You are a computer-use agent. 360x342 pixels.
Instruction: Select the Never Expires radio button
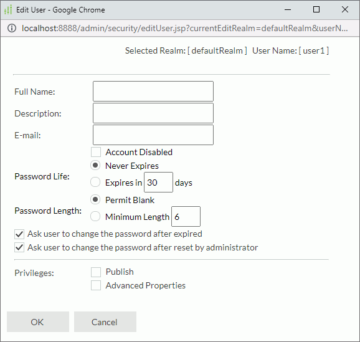point(95,165)
